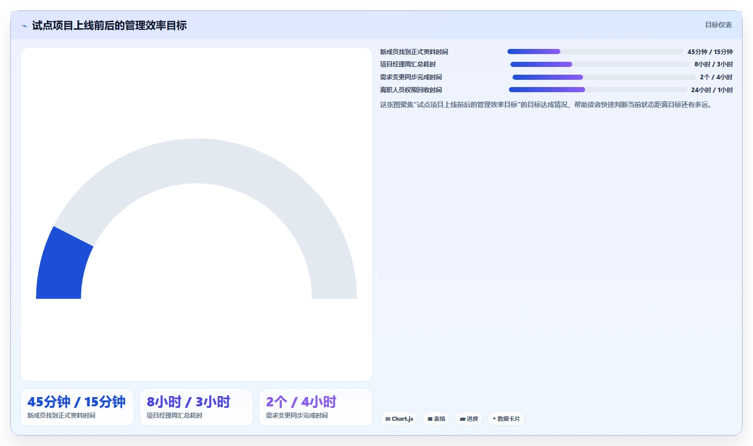Open the 45分钟 / 15分钟 data card
Image resolution: width=753 pixels, height=446 pixels.
[77, 407]
